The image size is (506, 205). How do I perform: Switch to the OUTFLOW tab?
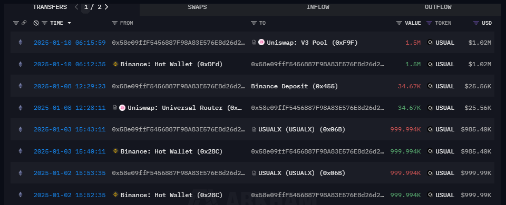[438, 7]
